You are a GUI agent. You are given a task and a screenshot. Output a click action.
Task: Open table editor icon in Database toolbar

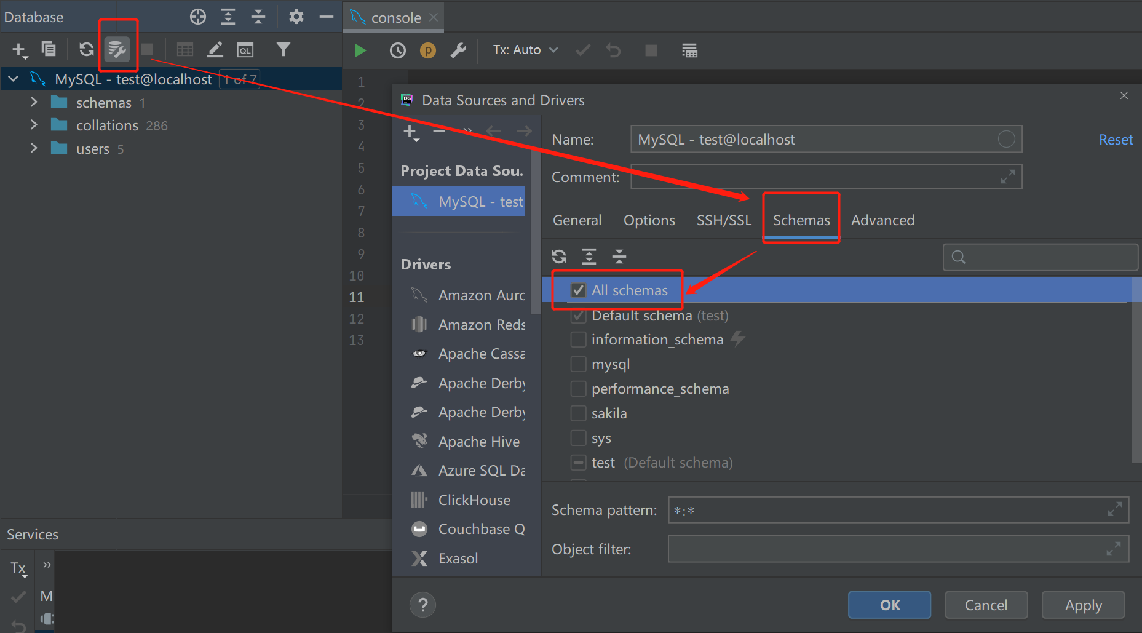184,50
